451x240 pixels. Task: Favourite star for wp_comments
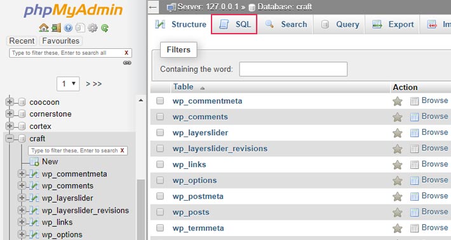397,117
